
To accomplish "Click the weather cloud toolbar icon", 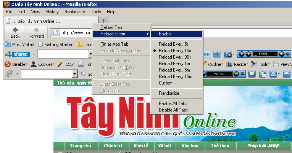I will pos(286,74).
